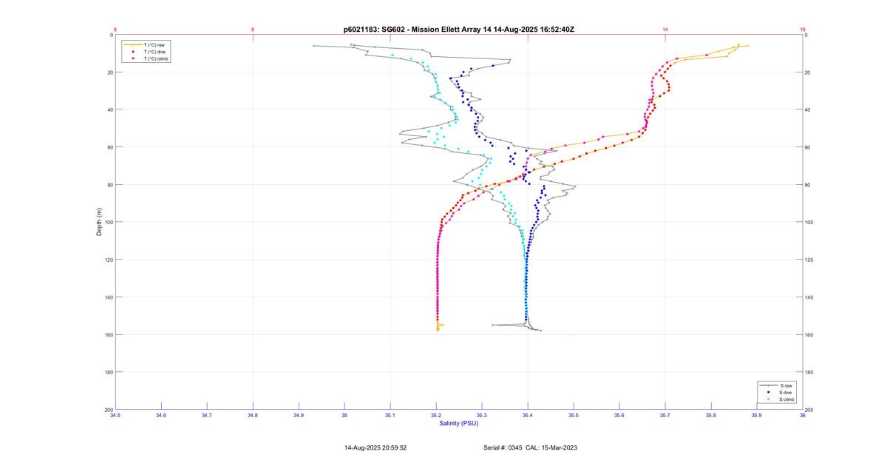Viewport: 887px width, 460px height.
Task: Click the timestamp '14-Aug-2025 20:59:52'
Action: point(375,447)
